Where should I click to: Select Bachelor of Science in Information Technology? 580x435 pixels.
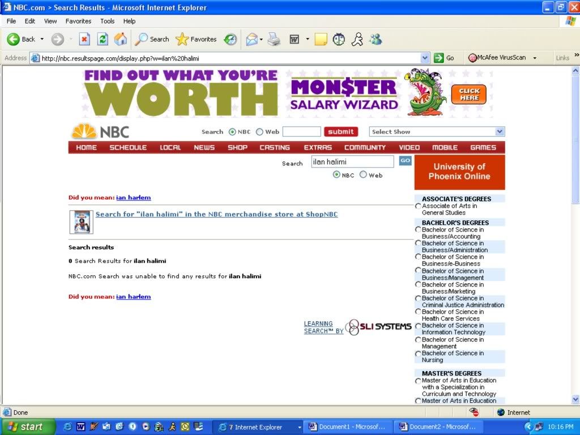418,326
